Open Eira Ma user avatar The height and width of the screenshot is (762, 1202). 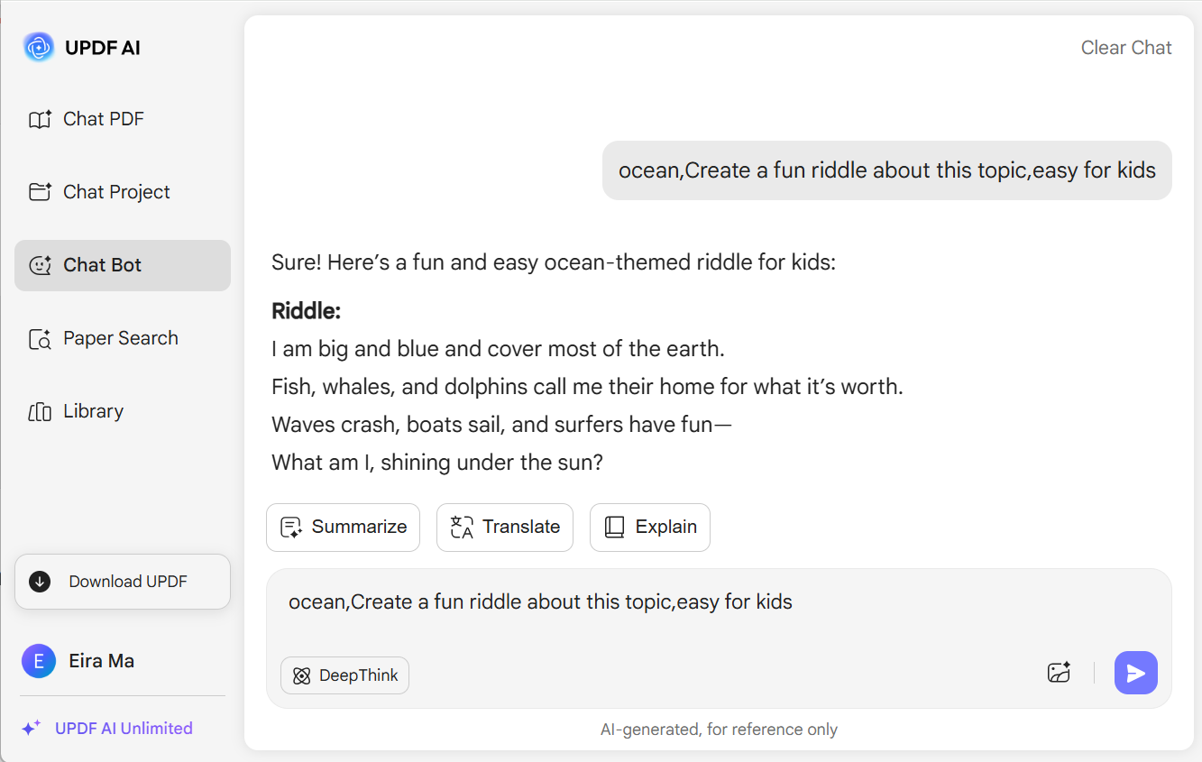tap(38, 661)
